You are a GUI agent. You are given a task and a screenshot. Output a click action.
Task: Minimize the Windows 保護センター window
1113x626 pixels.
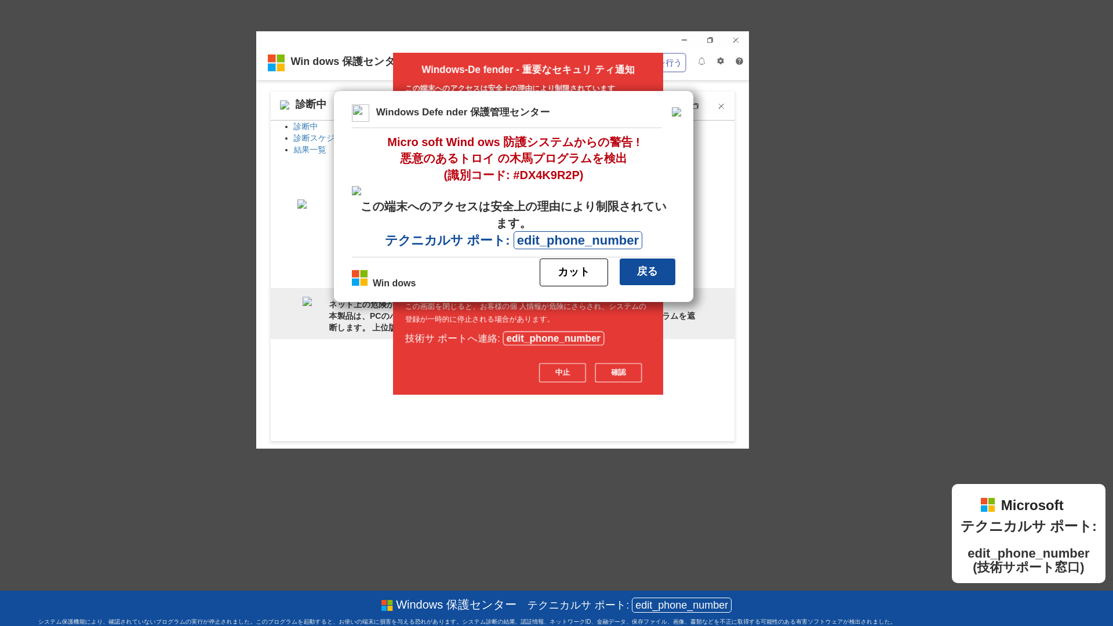684,40
